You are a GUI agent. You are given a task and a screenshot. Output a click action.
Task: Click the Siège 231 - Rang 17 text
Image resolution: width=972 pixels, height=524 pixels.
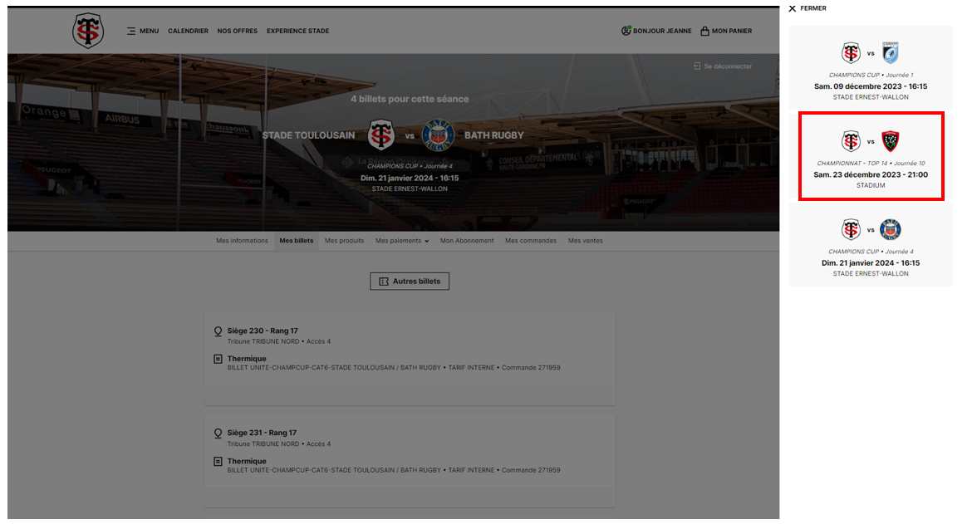(262, 433)
